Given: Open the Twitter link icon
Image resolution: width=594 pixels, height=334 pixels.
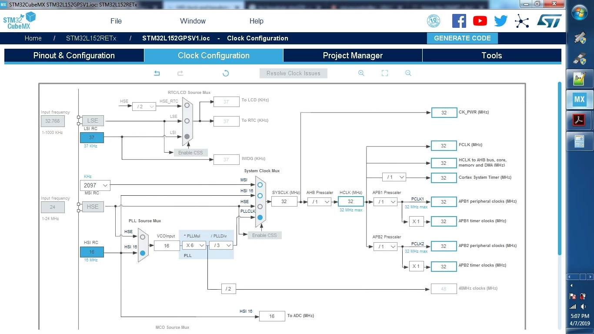Looking at the screenshot, I should coord(501,21).
